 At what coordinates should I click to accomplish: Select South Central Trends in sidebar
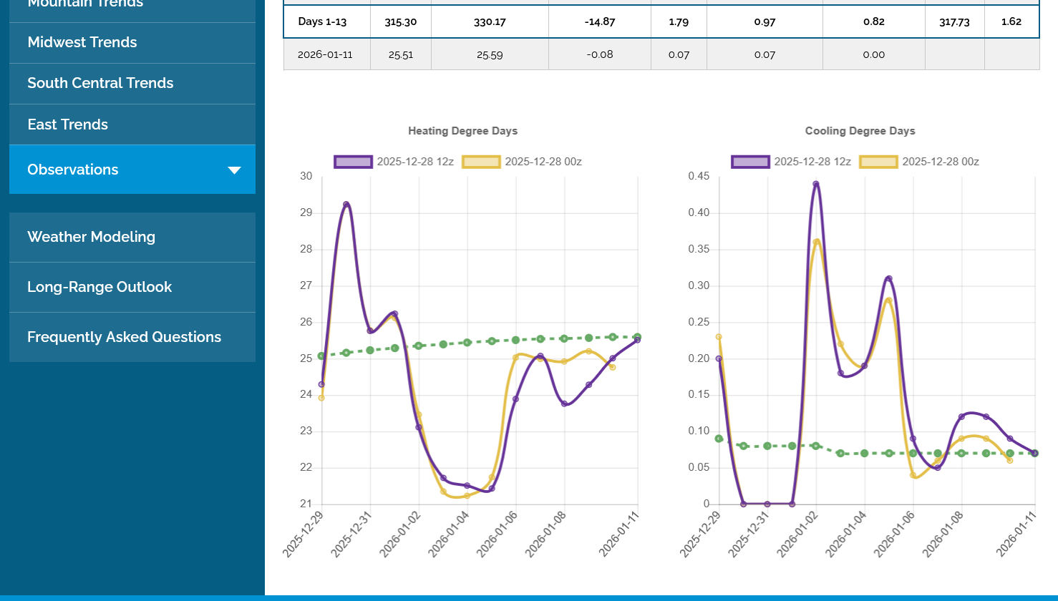point(100,84)
